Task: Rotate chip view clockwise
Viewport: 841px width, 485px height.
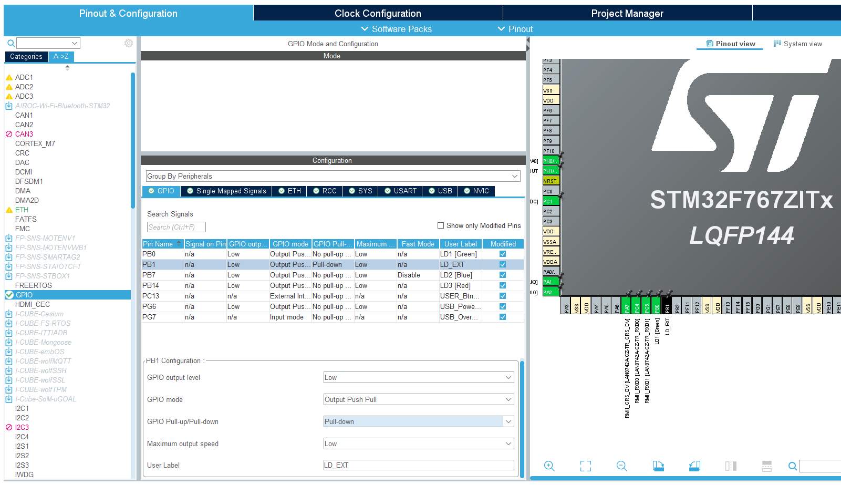Action: tap(658, 466)
